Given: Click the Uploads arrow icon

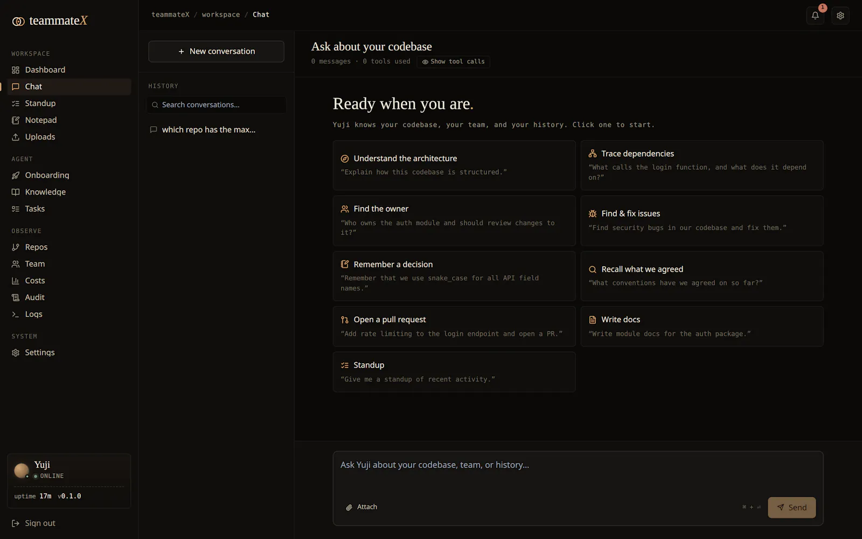Looking at the screenshot, I should pos(16,137).
